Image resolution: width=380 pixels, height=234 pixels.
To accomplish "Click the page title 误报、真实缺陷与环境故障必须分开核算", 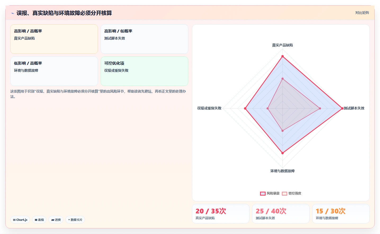I will [x=64, y=13].
